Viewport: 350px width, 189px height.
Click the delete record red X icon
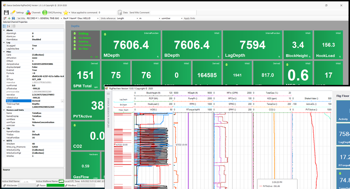click(x=5, y=18)
